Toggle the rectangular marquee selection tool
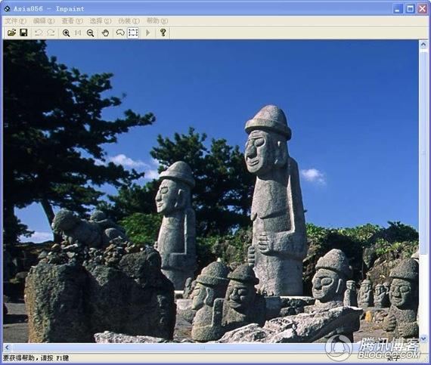The width and height of the screenshot is (431, 365). coord(133,32)
